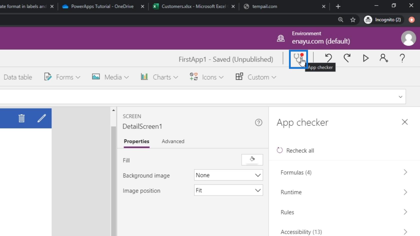The width and height of the screenshot is (420, 236).
Task: Close the tempail.com tab
Action: tap(323, 6)
